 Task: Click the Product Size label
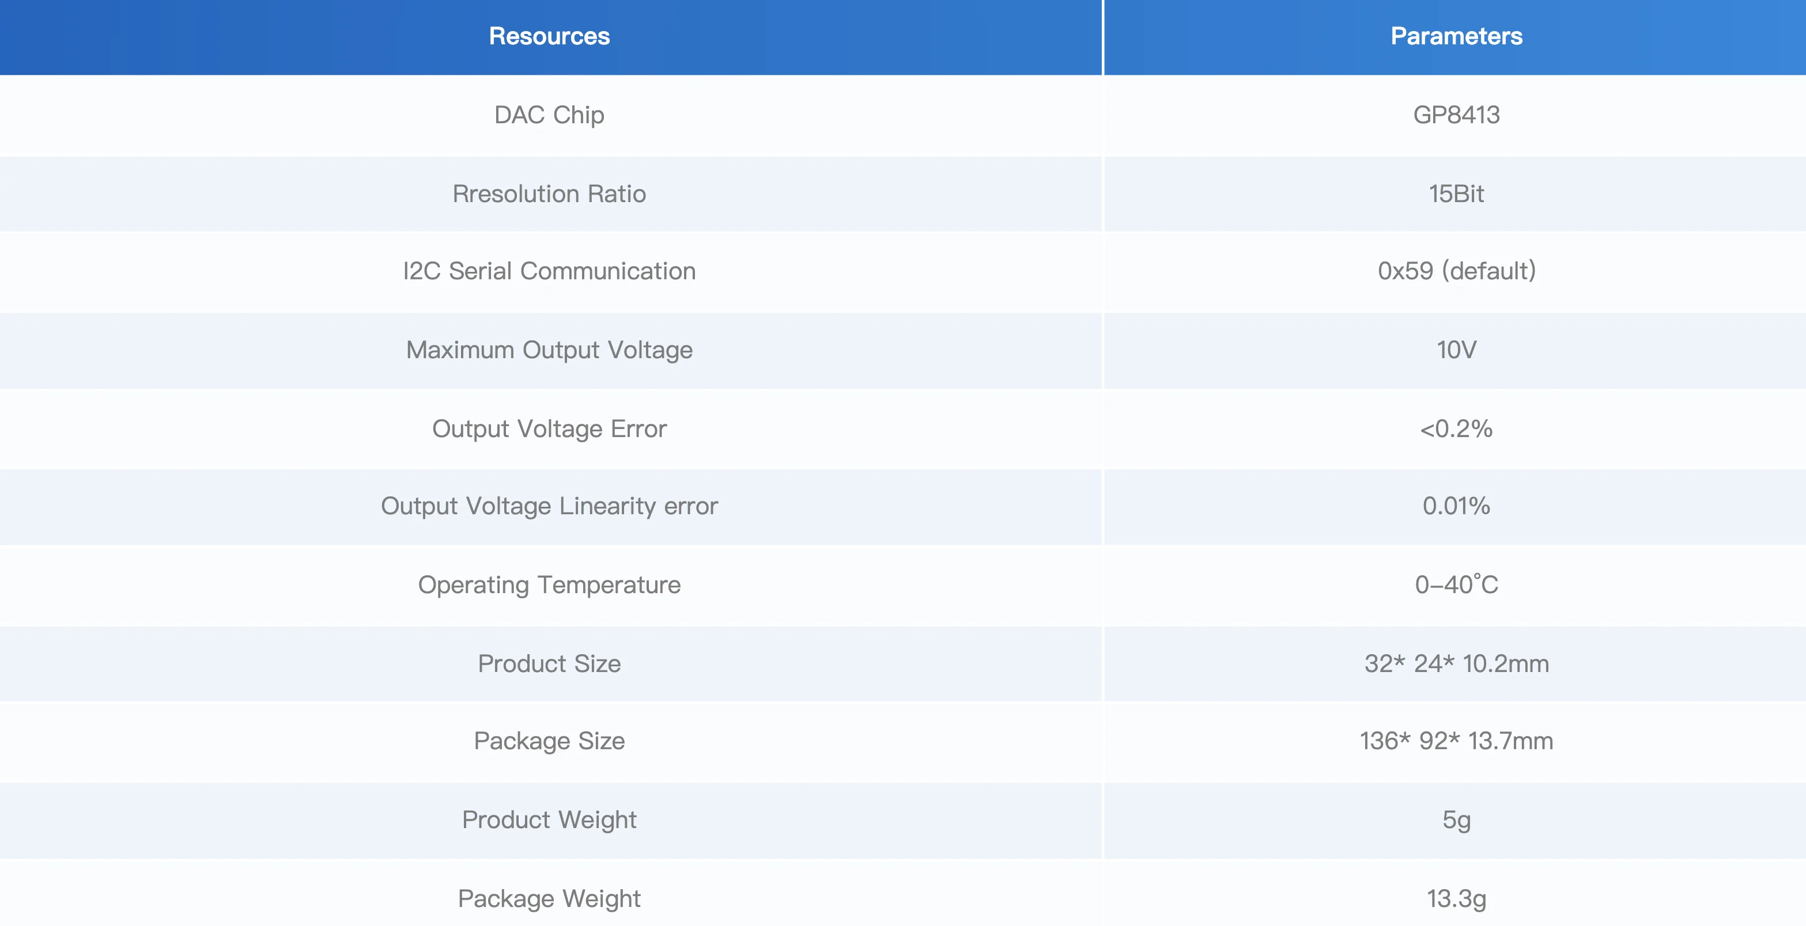(x=549, y=663)
